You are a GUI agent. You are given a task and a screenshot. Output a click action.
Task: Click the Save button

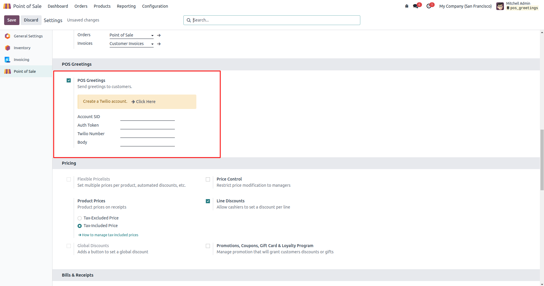12,20
